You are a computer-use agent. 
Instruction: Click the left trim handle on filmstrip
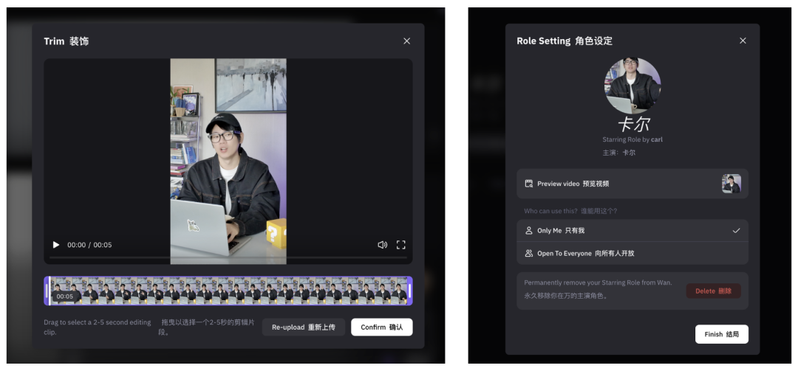(47, 291)
